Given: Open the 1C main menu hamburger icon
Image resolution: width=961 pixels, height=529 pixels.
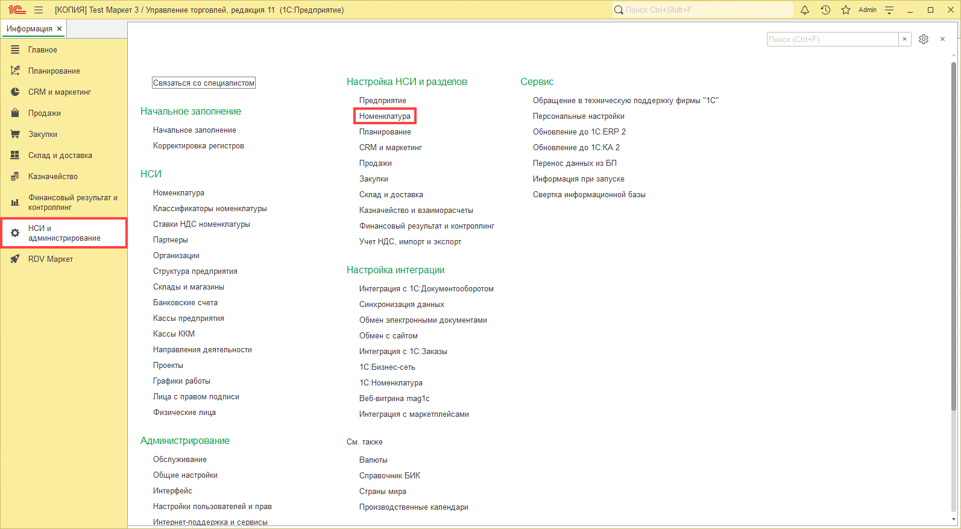Looking at the screenshot, I should [x=39, y=10].
